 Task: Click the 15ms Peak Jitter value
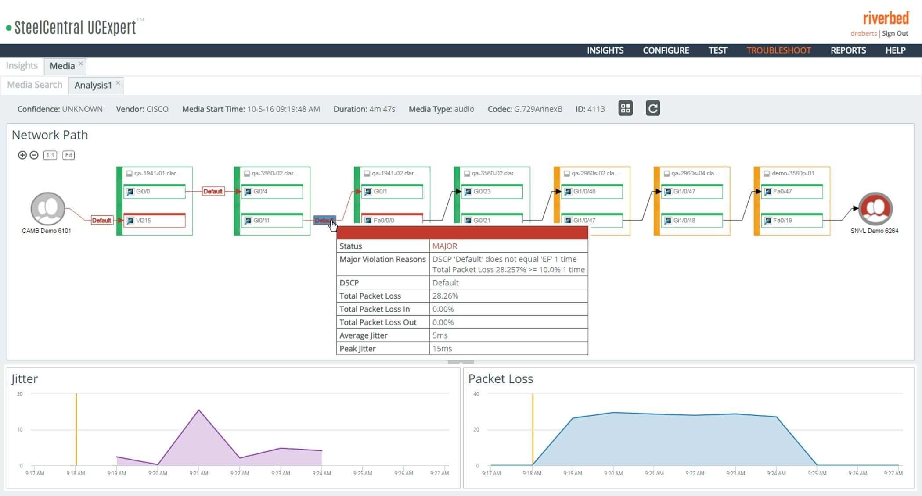pyautogui.click(x=442, y=349)
